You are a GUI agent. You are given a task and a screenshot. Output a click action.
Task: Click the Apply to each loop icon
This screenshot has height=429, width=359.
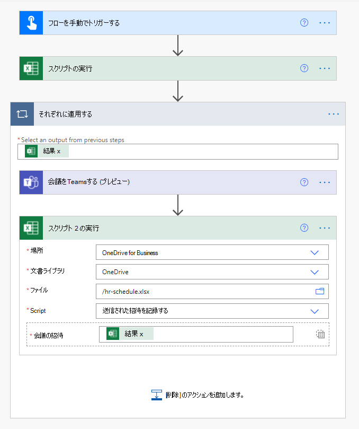pyautogui.click(x=21, y=114)
